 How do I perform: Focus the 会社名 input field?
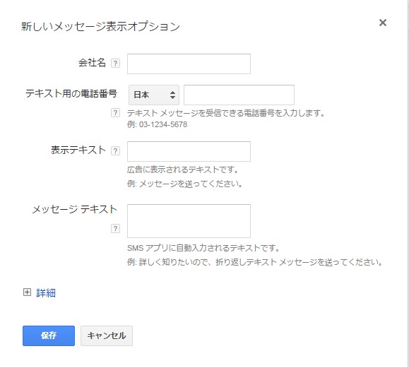(189, 64)
